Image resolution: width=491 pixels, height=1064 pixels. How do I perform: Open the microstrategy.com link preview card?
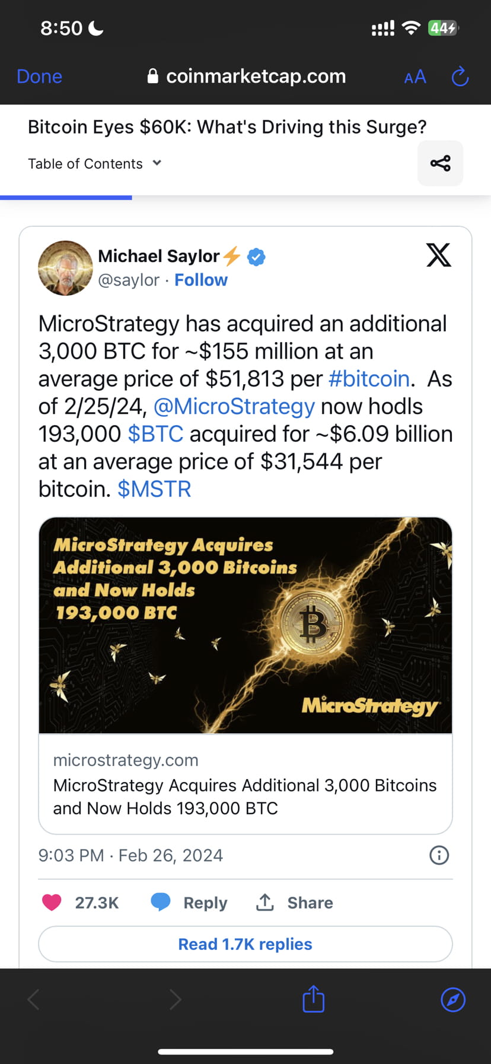pyautogui.click(x=245, y=784)
